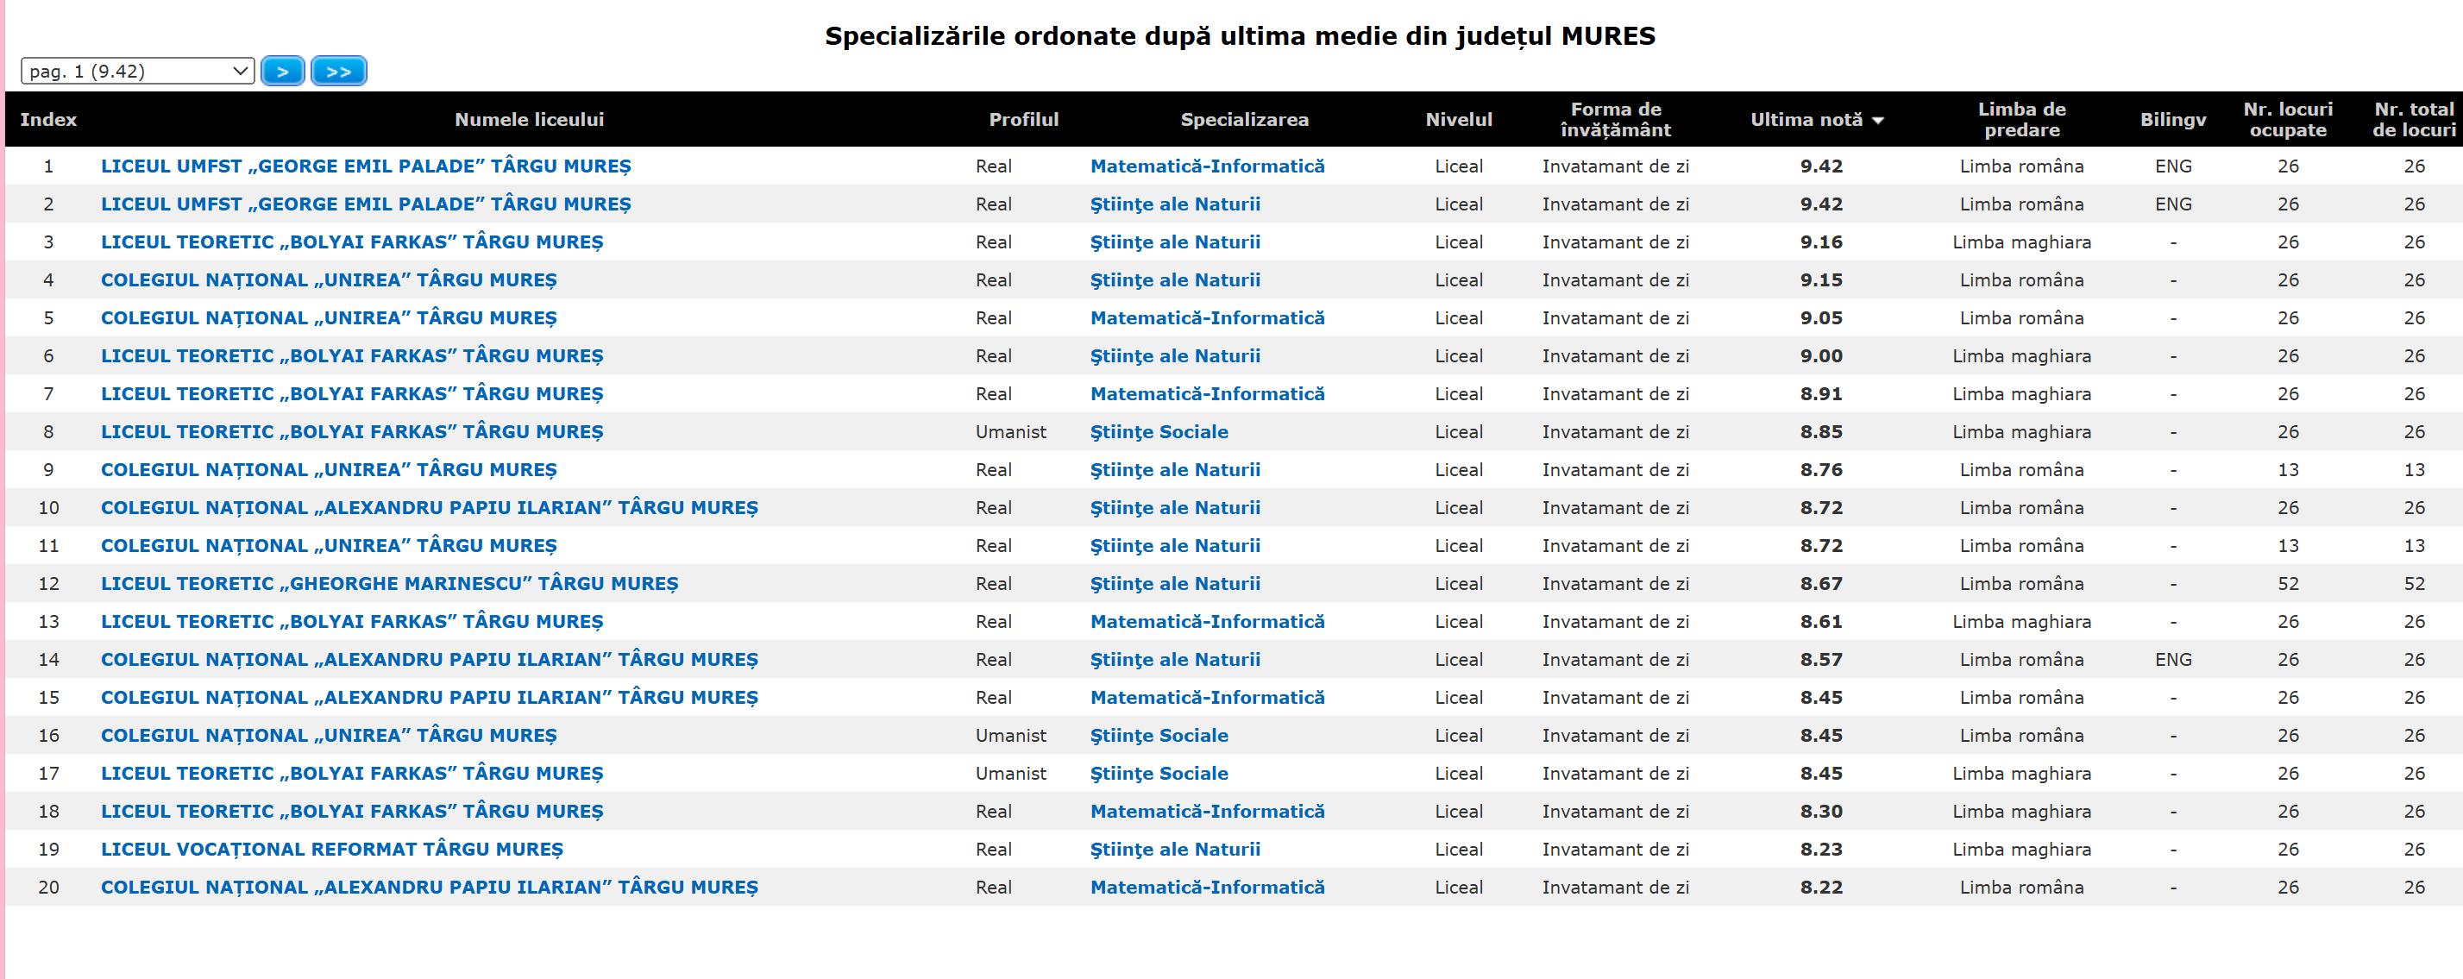Open Științe ale Naturii link in row 19
Viewport: 2463px width, 979px height.
pos(1175,850)
